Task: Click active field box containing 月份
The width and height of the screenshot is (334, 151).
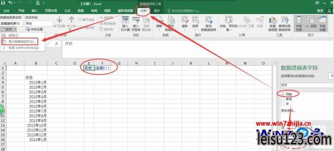Action: click(39, 23)
